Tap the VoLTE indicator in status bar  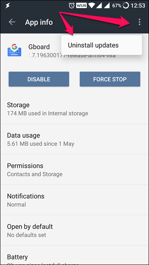coord(81,6)
